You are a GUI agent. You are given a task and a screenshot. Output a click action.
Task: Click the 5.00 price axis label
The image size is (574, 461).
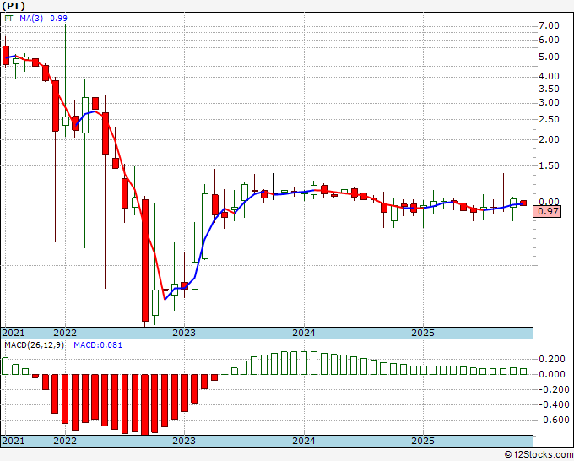point(549,57)
